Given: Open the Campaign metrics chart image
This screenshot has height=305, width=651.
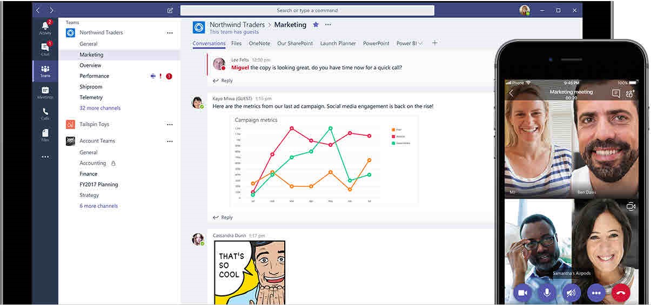Looking at the screenshot, I should (324, 160).
